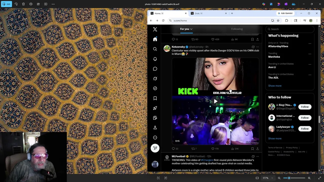
Task: Switch to the Home / X browser tab
Action: (169, 13)
